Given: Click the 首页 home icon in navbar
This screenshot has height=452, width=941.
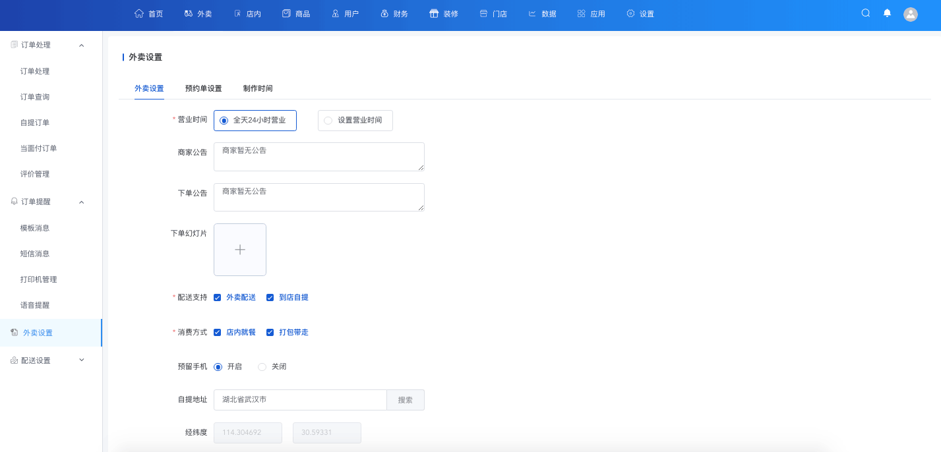Looking at the screenshot, I should click(138, 13).
